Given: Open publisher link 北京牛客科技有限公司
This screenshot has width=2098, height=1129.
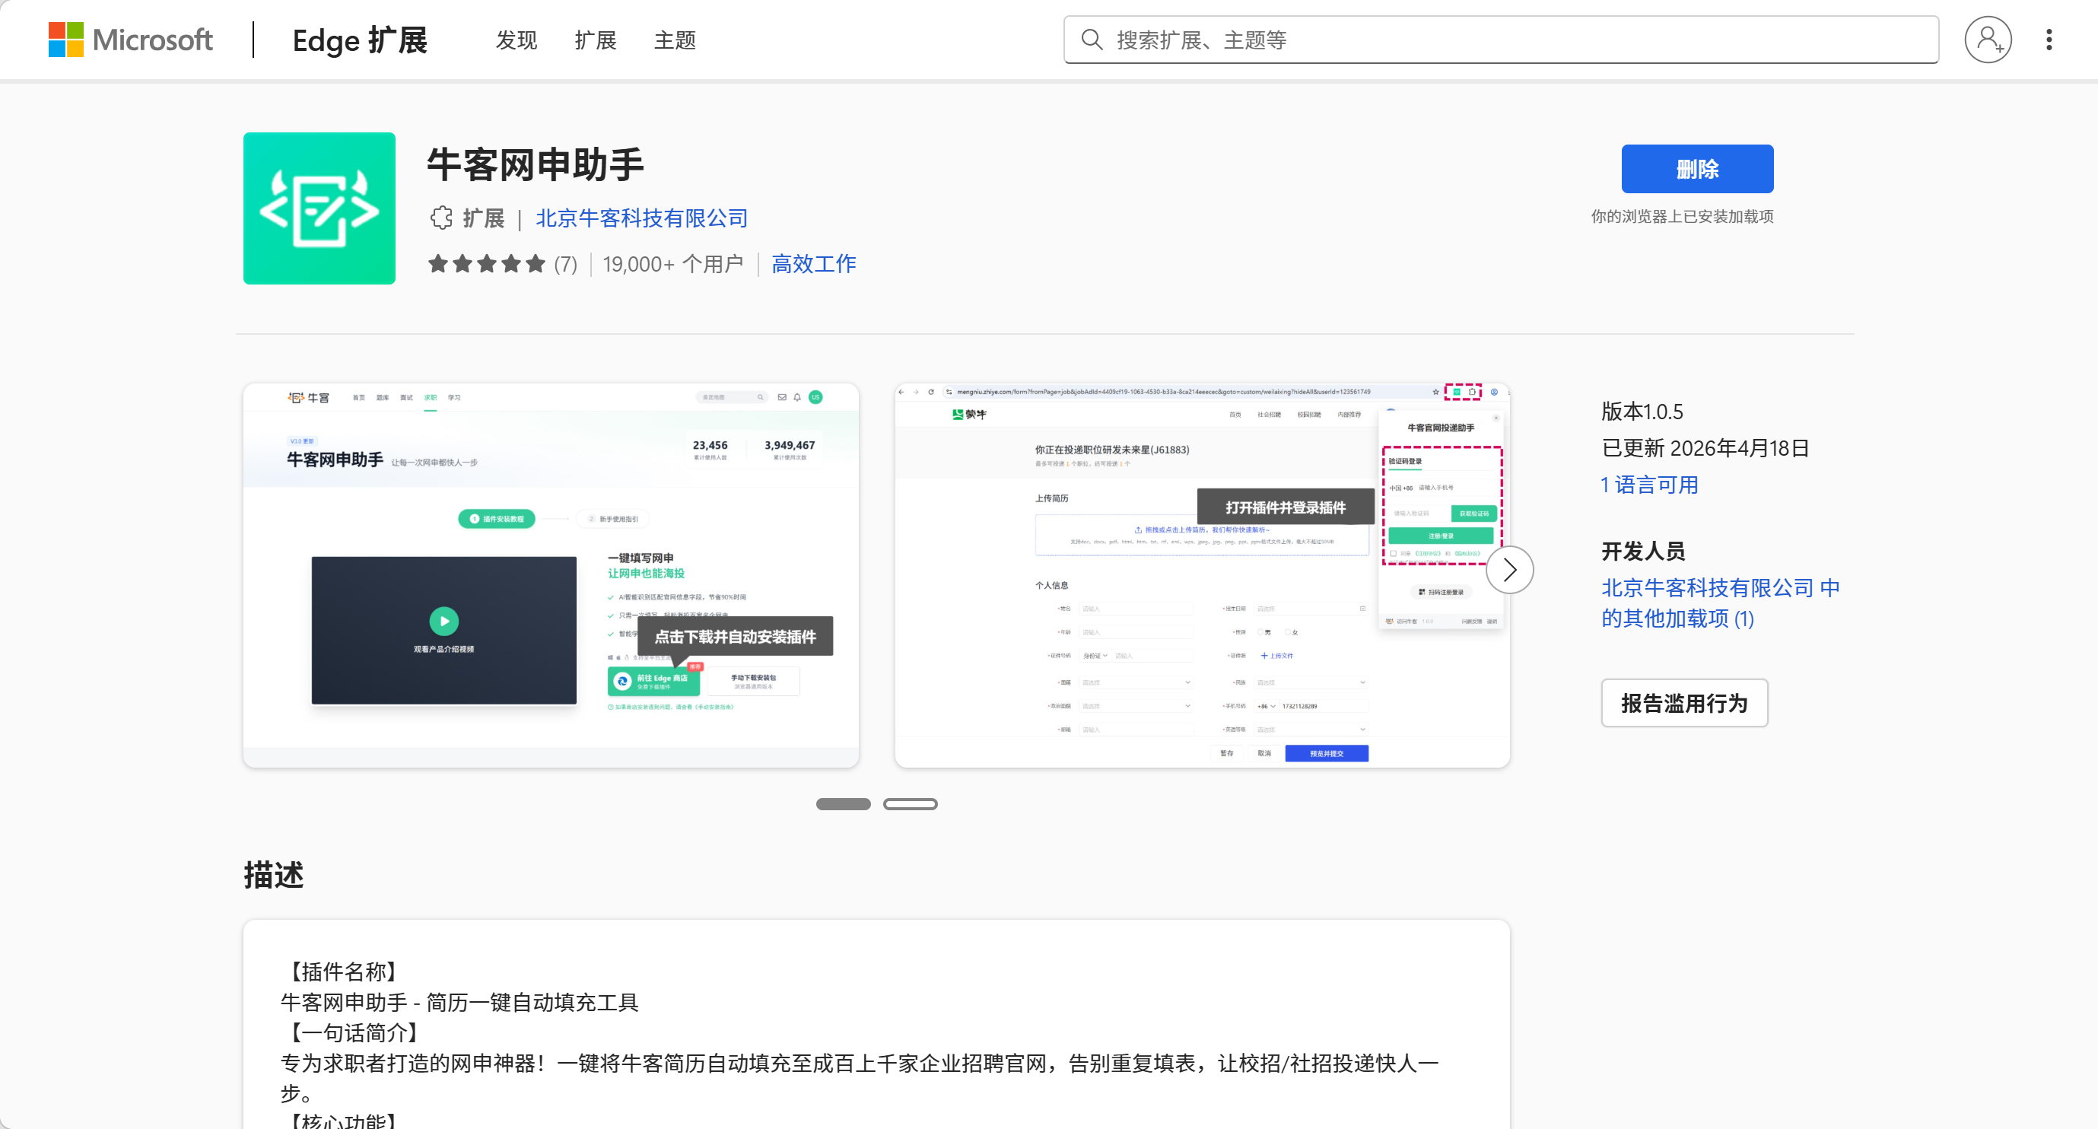Looking at the screenshot, I should (x=642, y=218).
